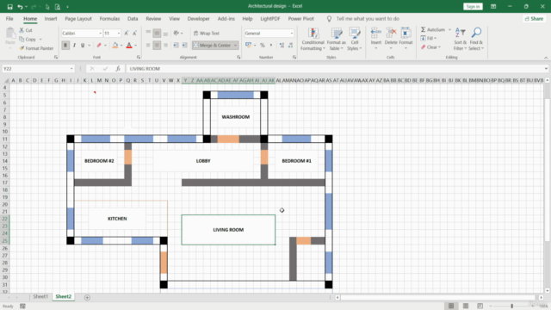551x310 pixels.
Task: Click the Orientation text-angle icon
Action: pyautogui.click(x=176, y=33)
